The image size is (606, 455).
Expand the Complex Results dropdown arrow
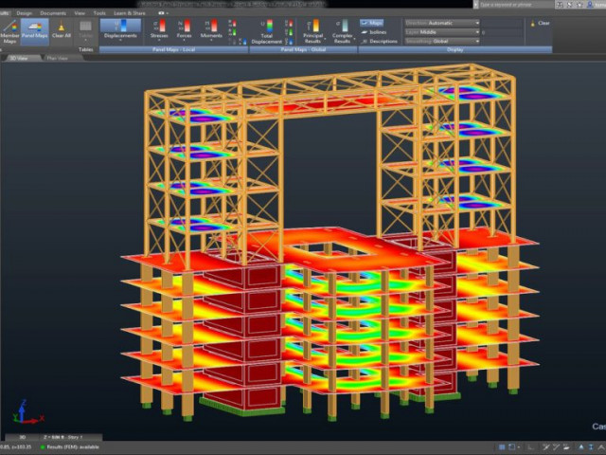(x=354, y=40)
